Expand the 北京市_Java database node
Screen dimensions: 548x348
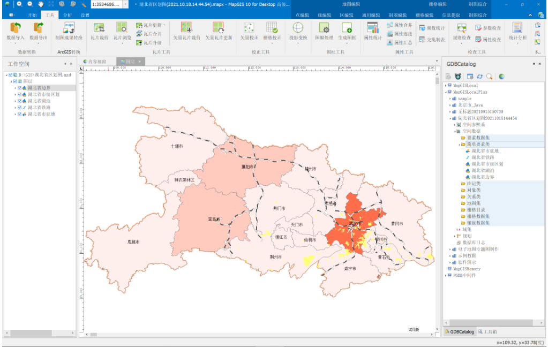click(x=450, y=105)
